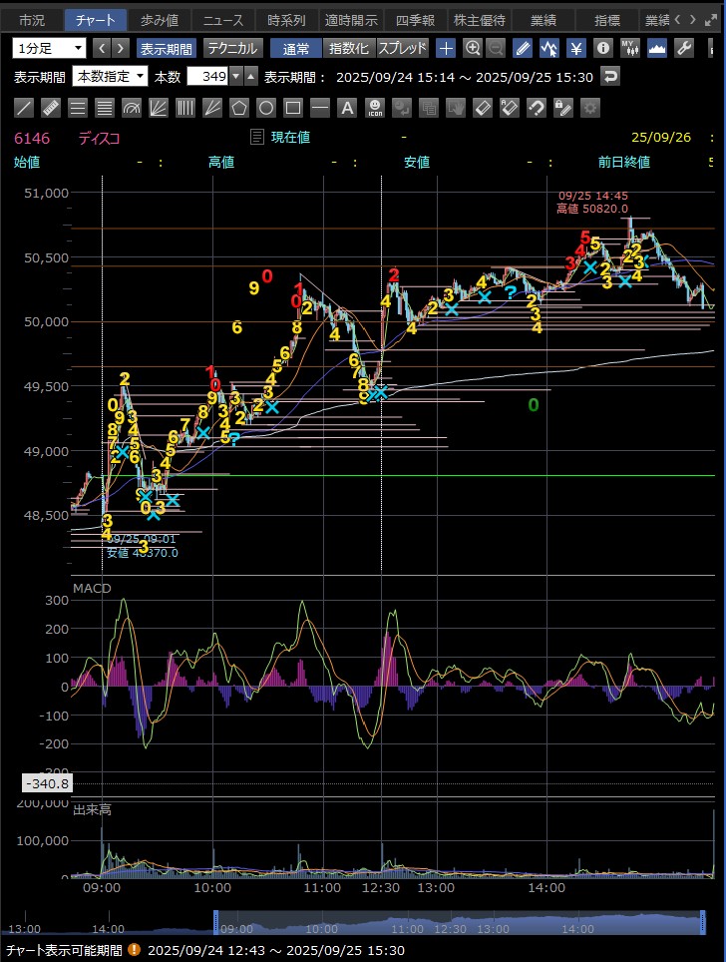Click the 表示期間 button
This screenshot has width=726, height=962.
[167, 48]
